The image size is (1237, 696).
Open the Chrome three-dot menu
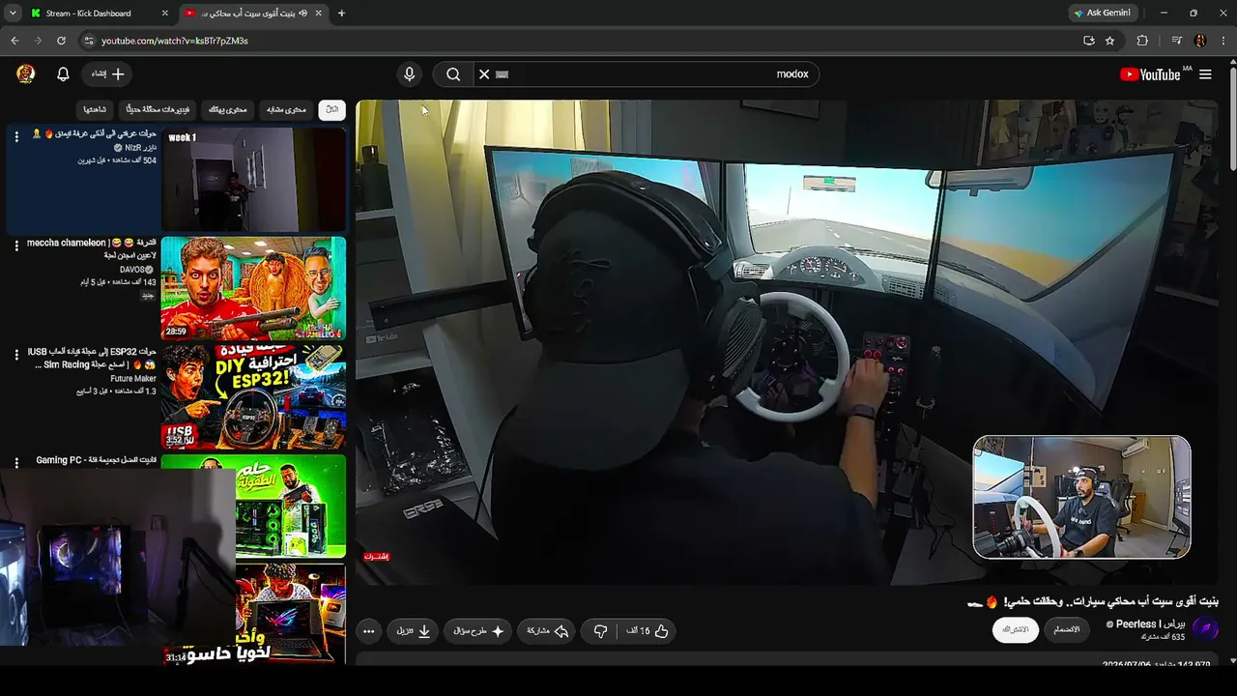(x=1223, y=41)
